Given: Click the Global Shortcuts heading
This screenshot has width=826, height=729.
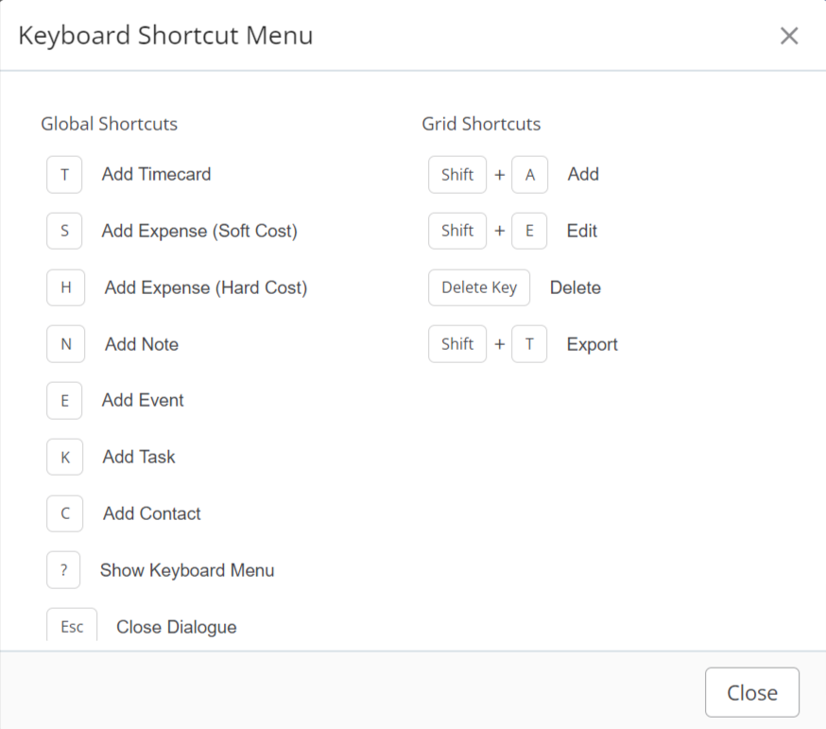Looking at the screenshot, I should click(109, 124).
